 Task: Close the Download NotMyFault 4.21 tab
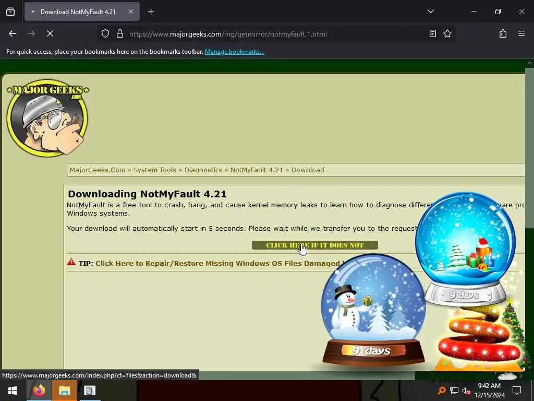[131, 12]
